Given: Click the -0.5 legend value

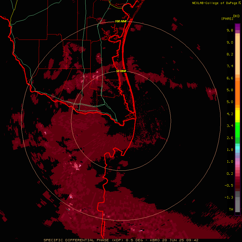Looking at the screenshot, I should 229,186.
